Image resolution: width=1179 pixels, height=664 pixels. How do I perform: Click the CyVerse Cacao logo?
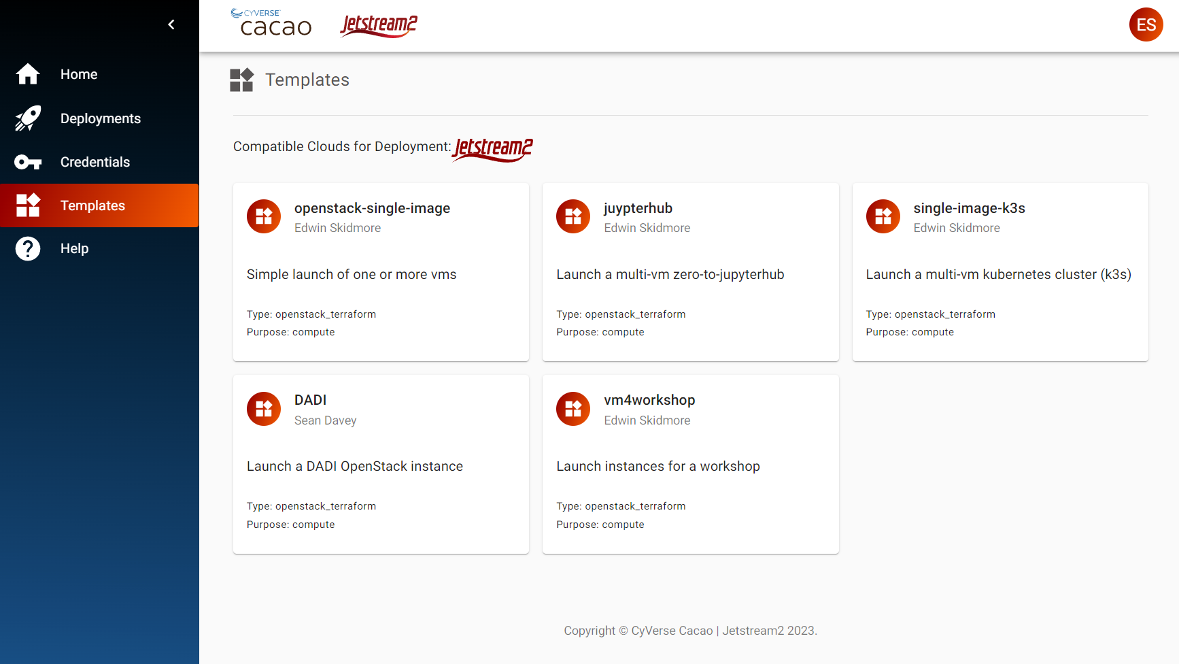pyautogui.click(x=271, y=24)
